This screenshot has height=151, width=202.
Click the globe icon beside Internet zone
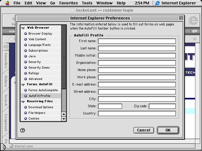(11, 146)
